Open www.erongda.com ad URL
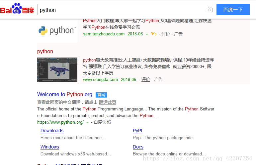 tap(100, 80)
